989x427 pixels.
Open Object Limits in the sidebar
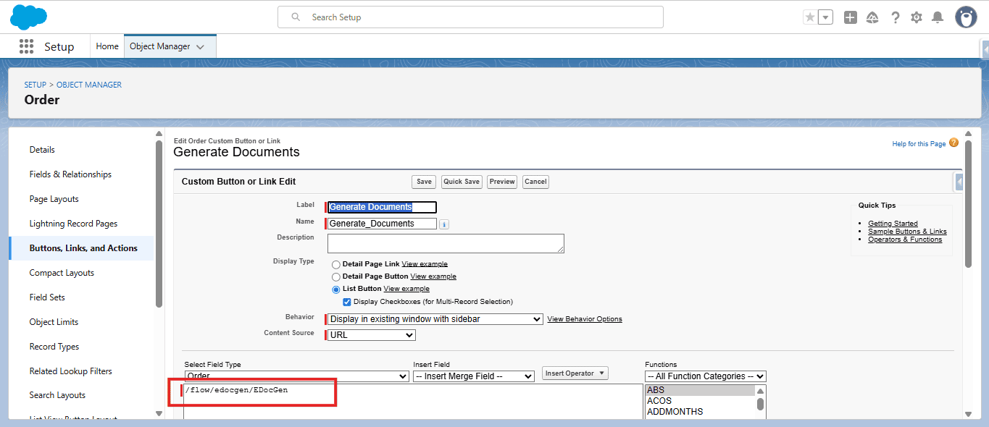point(54,322)
